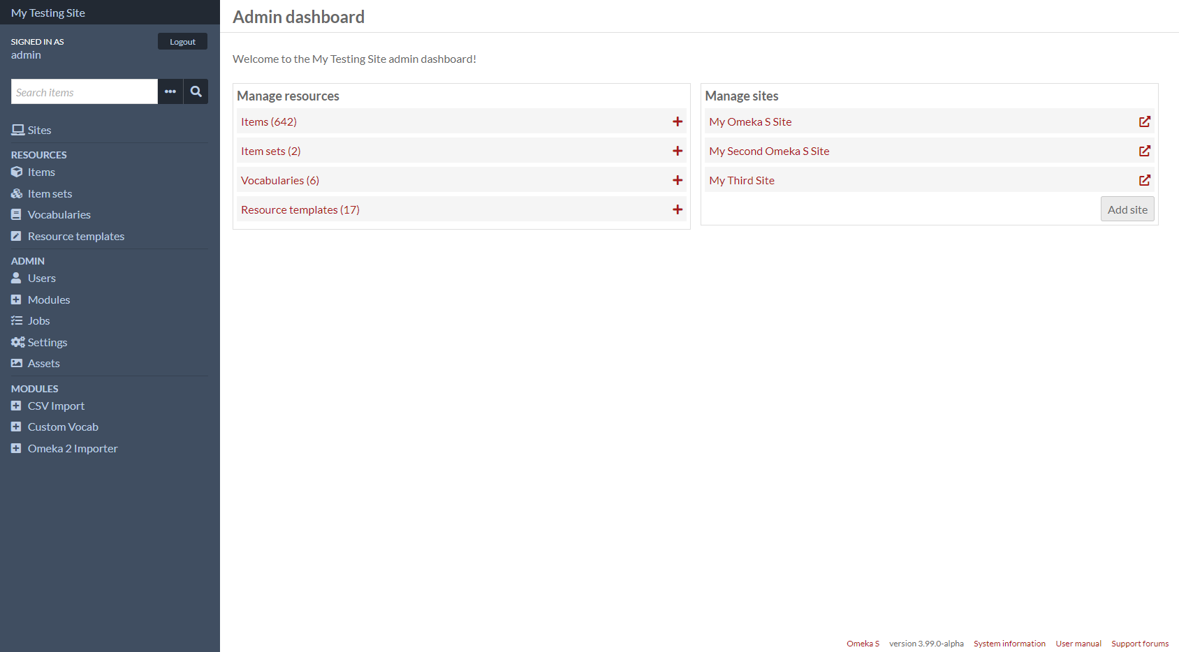Open My Omeka S Site link
Screen dimensions: 1179x652
click(750, 121)
